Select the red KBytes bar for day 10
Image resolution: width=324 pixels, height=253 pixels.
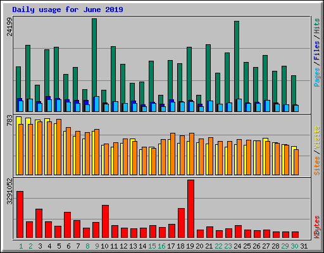[106, 221]
